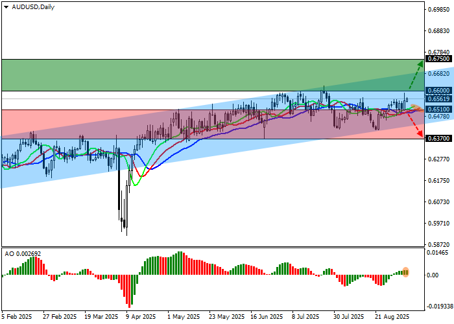
Task: Click the 21 Aug 2025 date label
Action: pos(392,317)
